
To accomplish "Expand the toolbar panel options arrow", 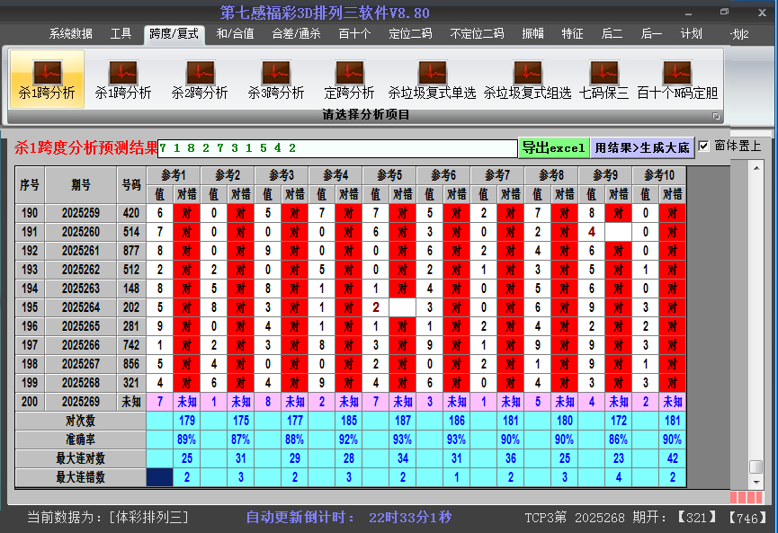I will (x=717, y=114).
